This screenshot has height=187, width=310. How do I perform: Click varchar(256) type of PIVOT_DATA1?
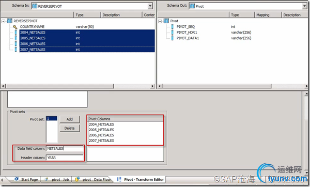pyautogui.click(x=241, y=38)
